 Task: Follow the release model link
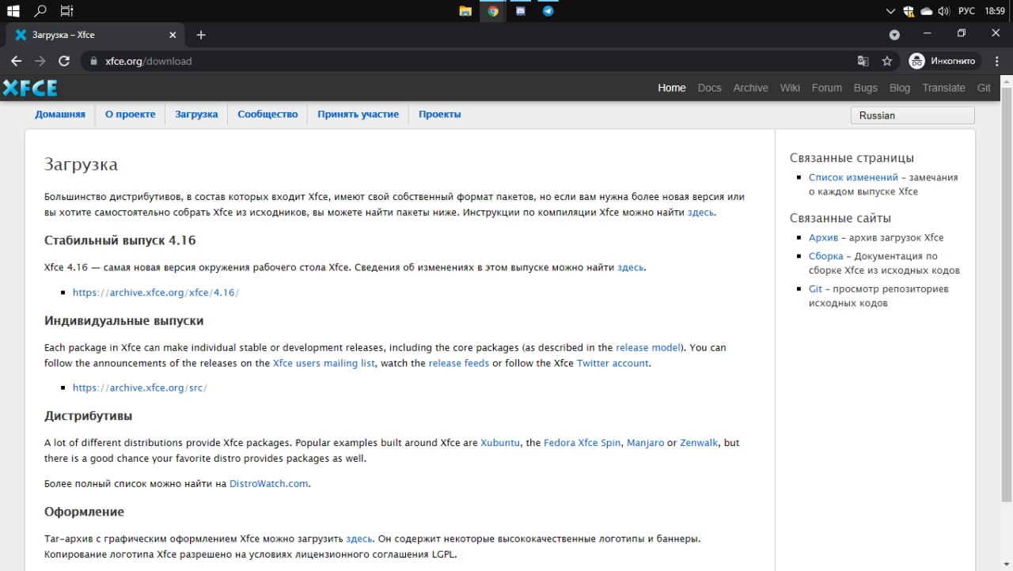[648, 348]
